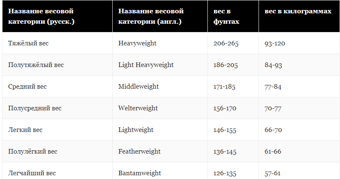Viewport: 340px width, 179px height.
Task: Click the Russian category name header
Action: pyautogui.click(x=41, y=16)
